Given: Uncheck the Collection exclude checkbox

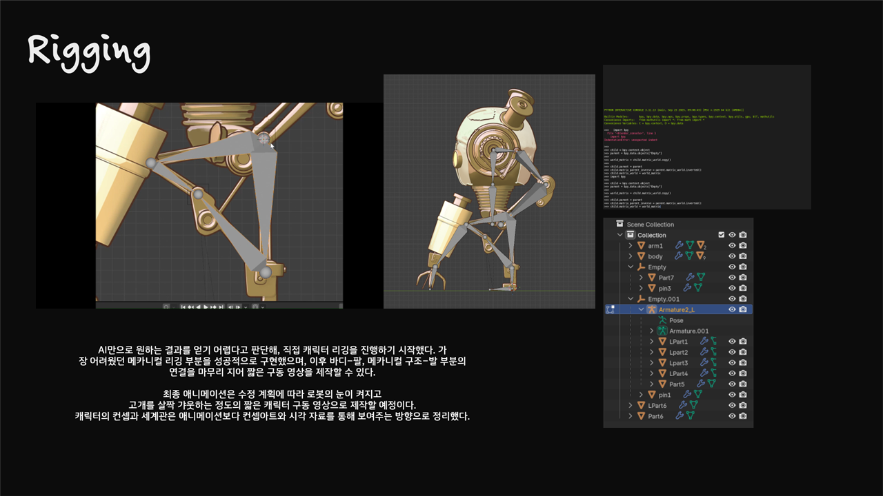Looking at the screenshot, I should click(x=722, y=235).
